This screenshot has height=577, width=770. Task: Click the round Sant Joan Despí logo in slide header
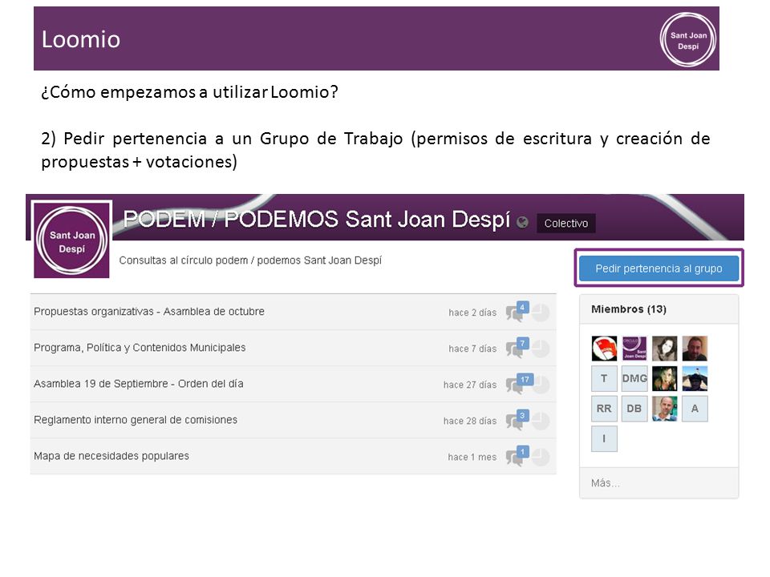(687, 39)
